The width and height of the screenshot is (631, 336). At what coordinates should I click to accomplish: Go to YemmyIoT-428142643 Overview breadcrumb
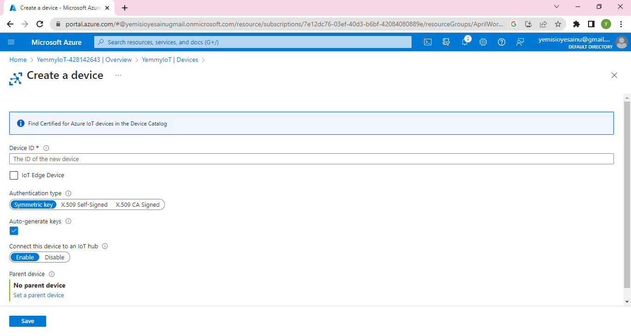click(x=85, y=60)
